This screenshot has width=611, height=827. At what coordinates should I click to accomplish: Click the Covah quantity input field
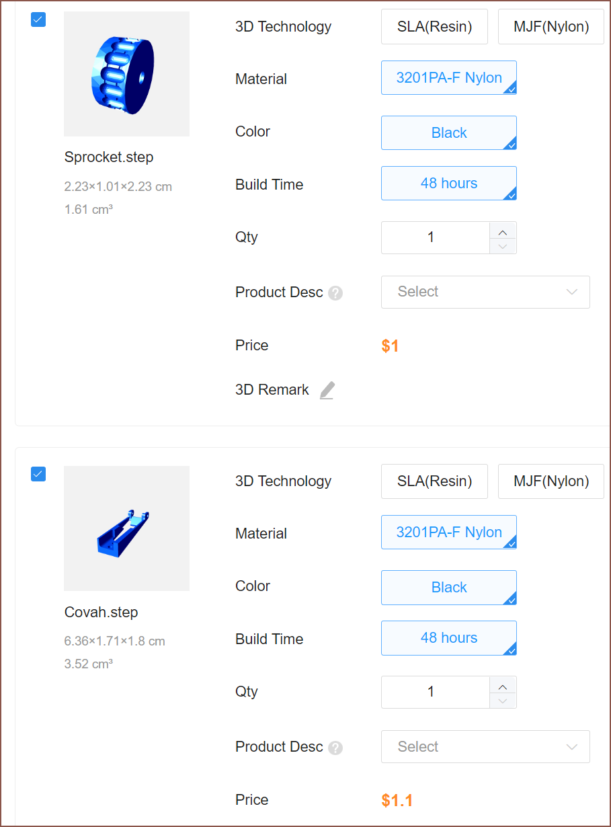[x=431, y=692]
